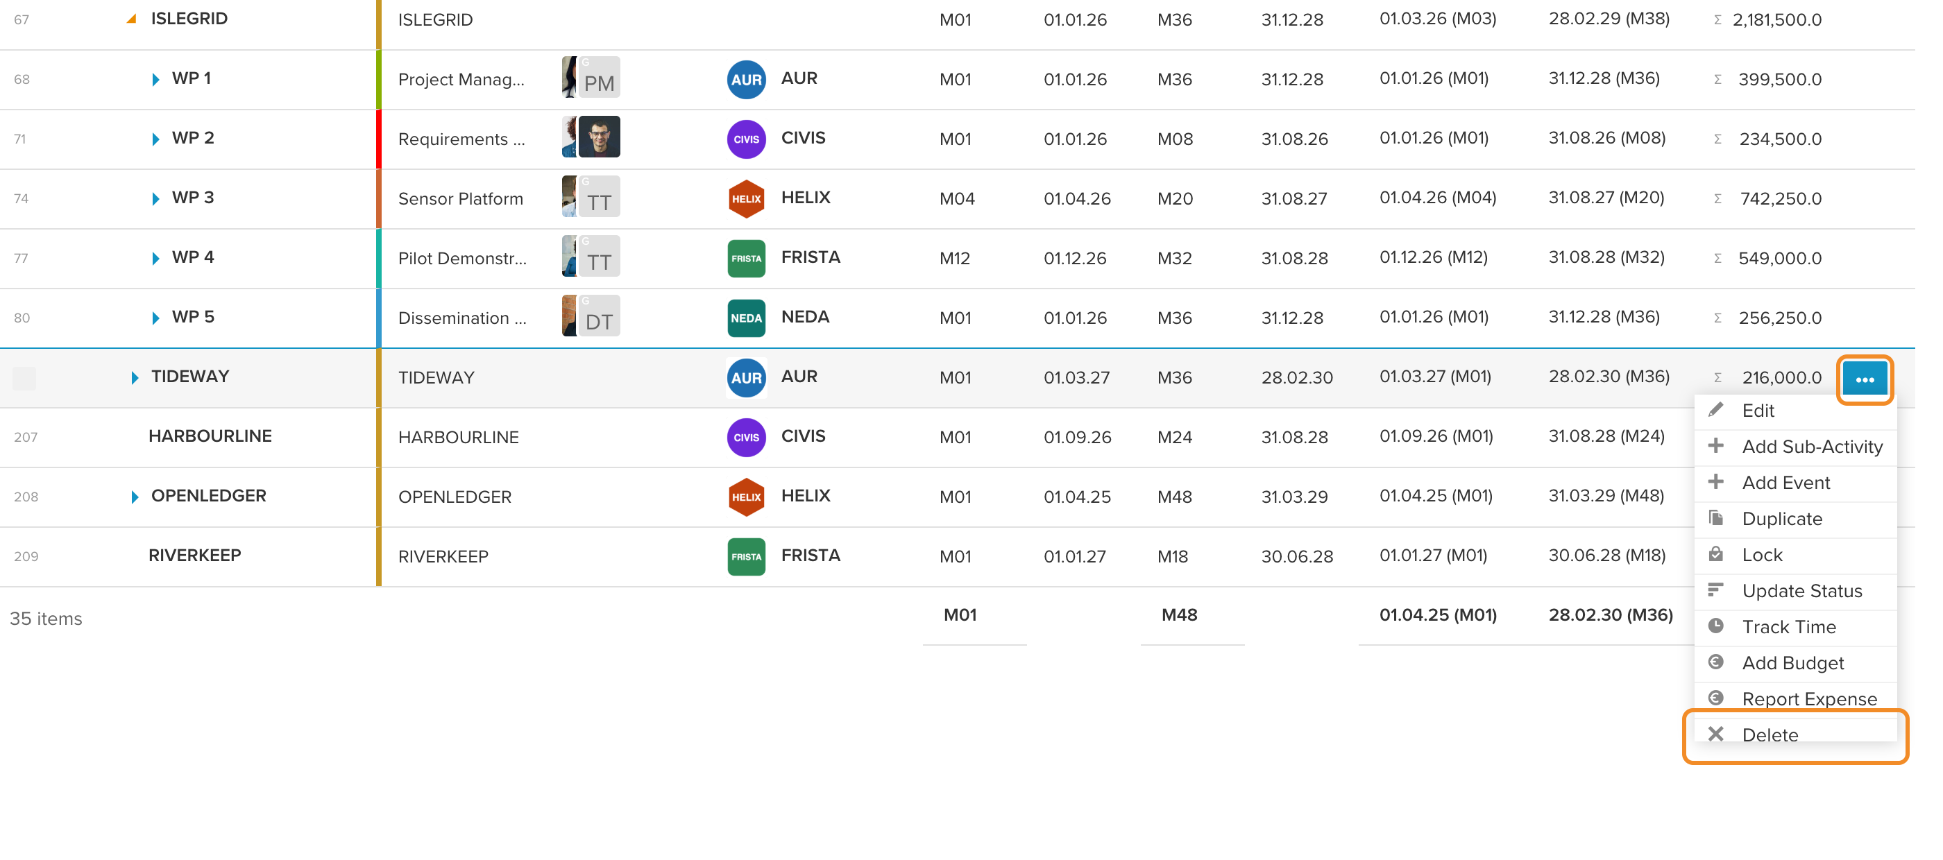Image resolution: width=1943 pixels, height=860 pixels.
Task: Select Track Time menu entry
Action: [x=1794, y=628]
